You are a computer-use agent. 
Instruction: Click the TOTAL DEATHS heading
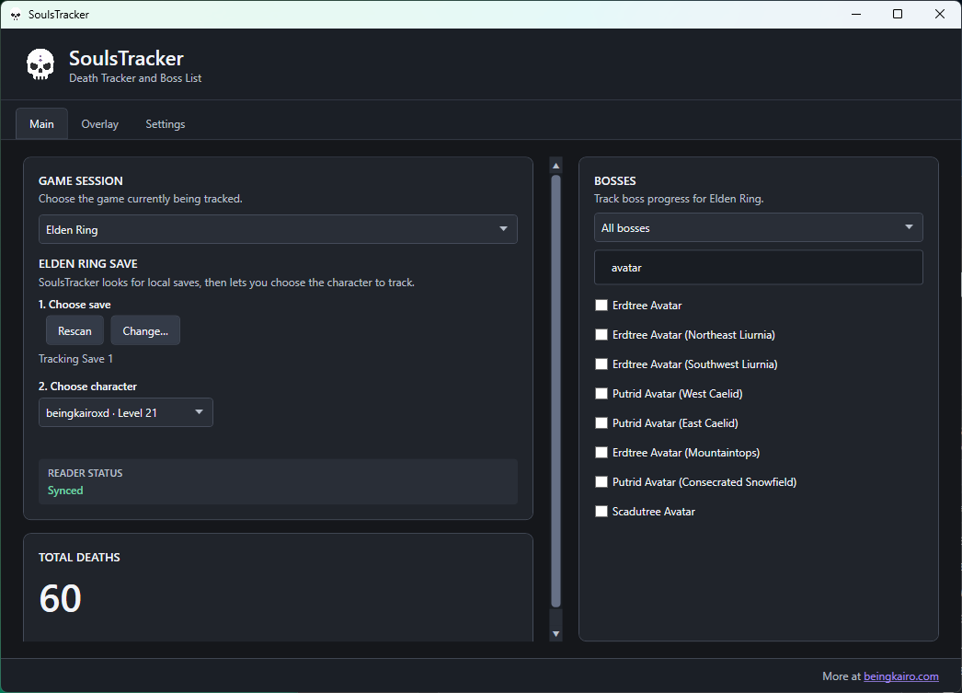(79, 558)
